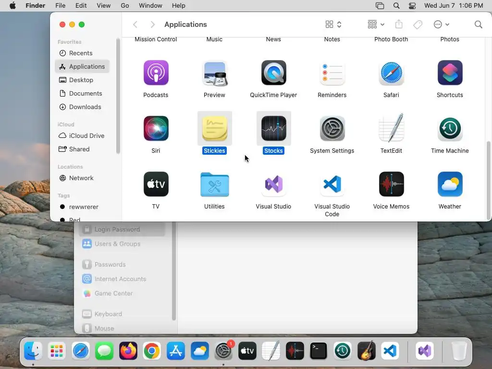Screen dimensions: 492x369
Task: Open Terminal from the Dock
Action: pyautogui.click(x=319, y=351)
